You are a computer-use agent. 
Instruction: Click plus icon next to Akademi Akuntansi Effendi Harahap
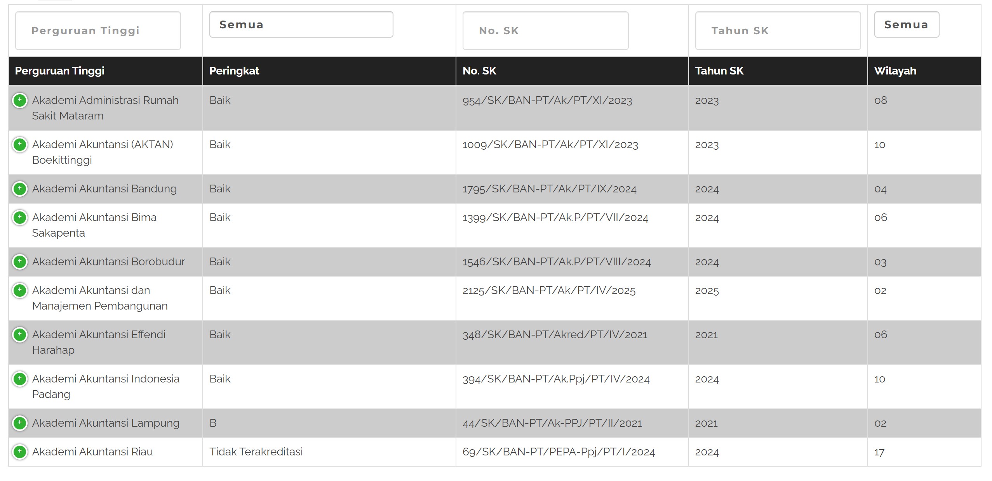click(x=20, y=335)
